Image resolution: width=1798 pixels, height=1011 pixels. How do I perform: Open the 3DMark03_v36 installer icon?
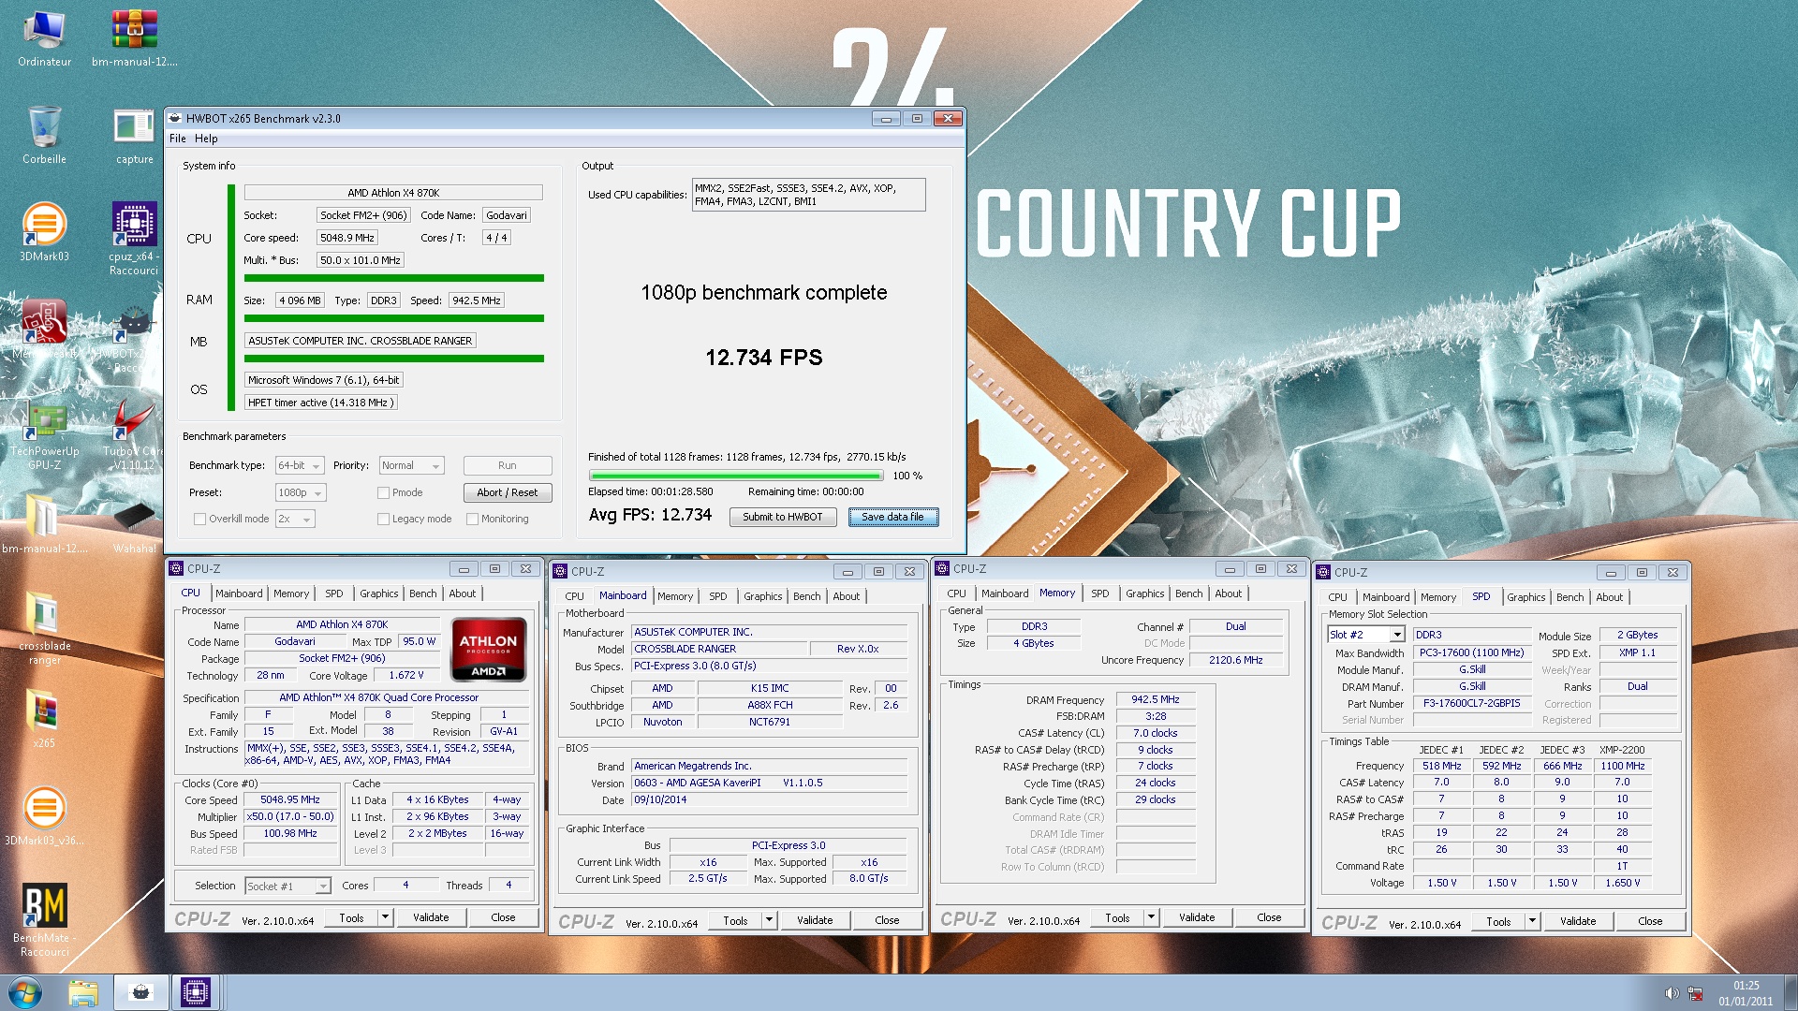44,817
